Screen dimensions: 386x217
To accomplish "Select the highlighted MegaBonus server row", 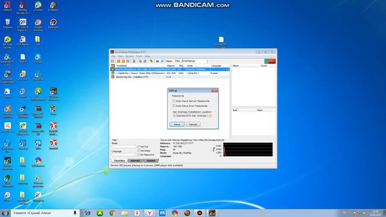I will pos(170,70).
